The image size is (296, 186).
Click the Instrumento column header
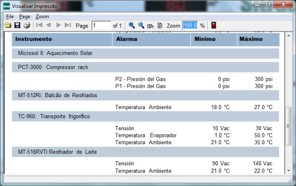point(62,39)
